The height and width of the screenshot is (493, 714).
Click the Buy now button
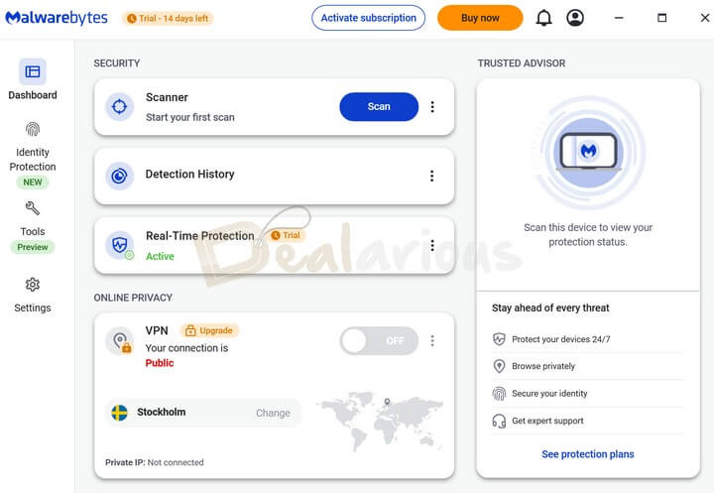(480, 18)
